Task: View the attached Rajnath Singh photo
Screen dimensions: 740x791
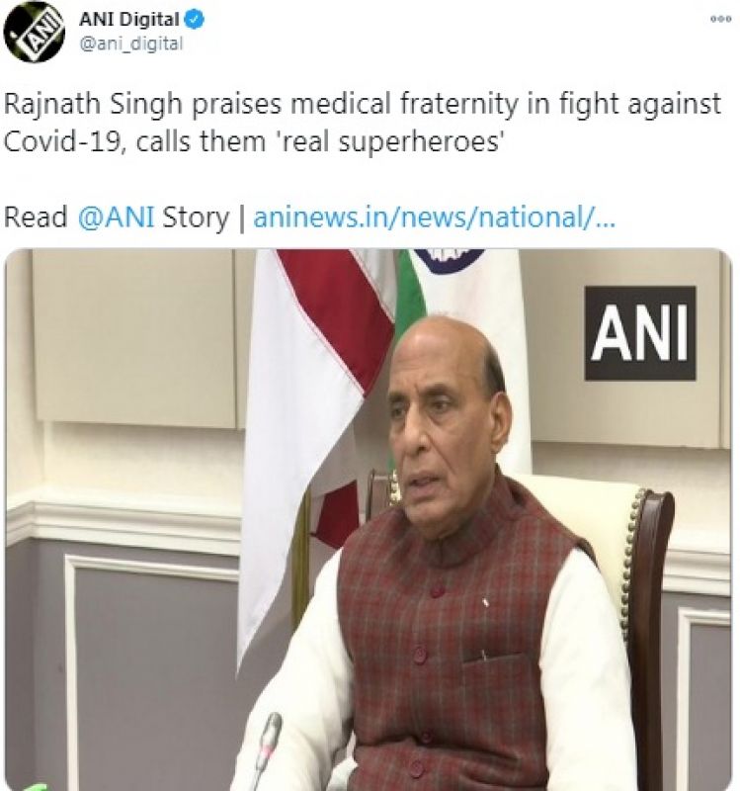Action: coord(370,514)
